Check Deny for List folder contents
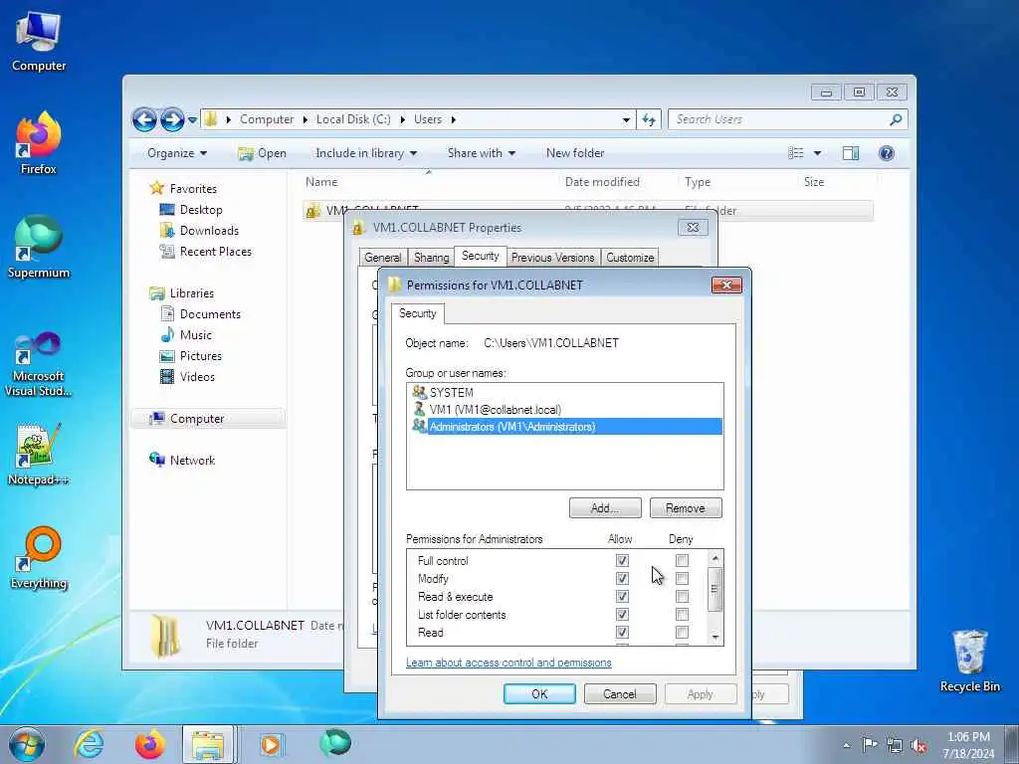The image size is (1019, 764). tap(682, 614)
